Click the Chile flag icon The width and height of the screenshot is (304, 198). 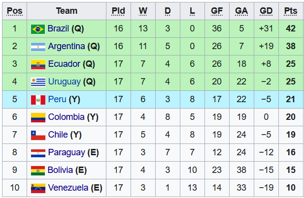point(37,135)
